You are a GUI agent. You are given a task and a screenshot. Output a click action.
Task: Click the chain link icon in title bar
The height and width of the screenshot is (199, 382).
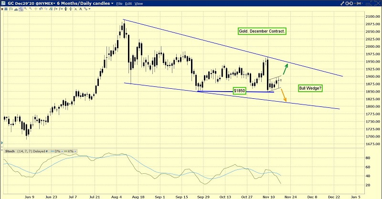[349, 3]
